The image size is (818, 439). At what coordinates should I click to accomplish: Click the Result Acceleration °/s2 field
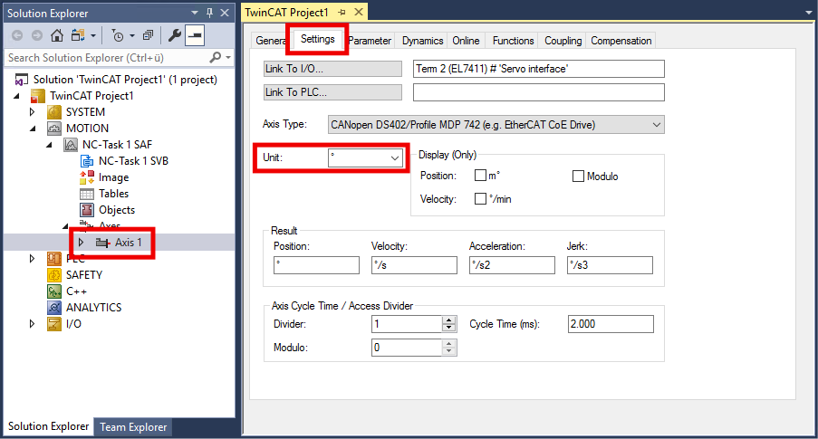pos(512,265)
